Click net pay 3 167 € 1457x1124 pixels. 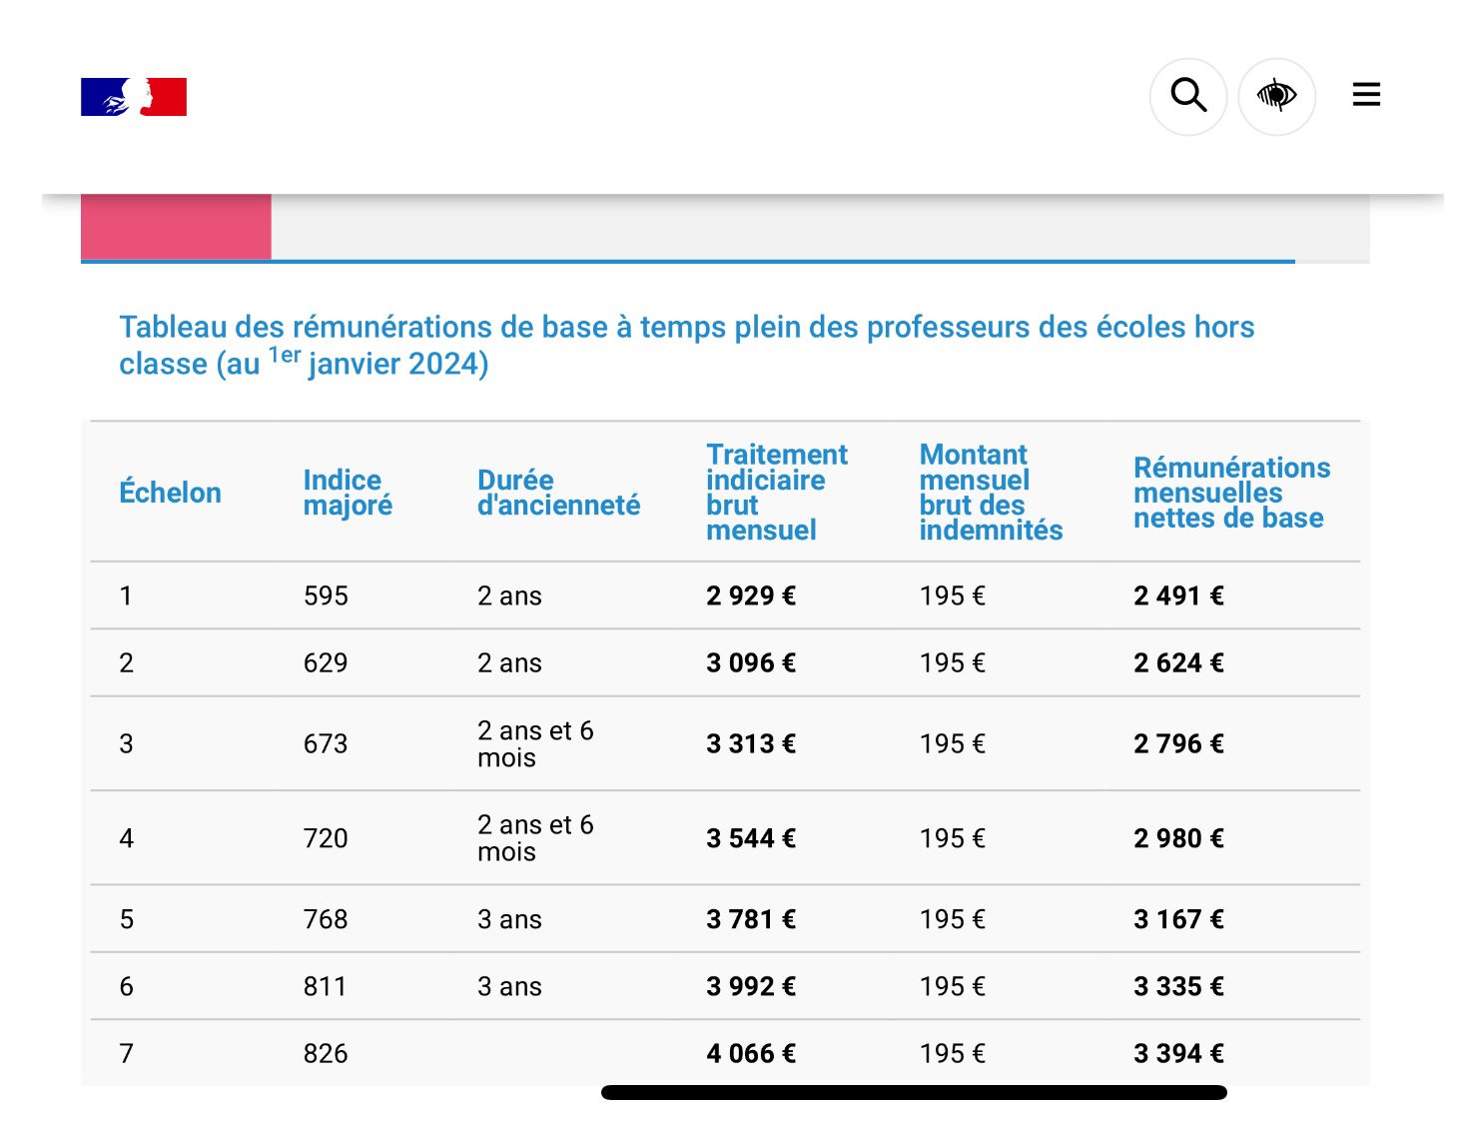(x=1178, y=919)
